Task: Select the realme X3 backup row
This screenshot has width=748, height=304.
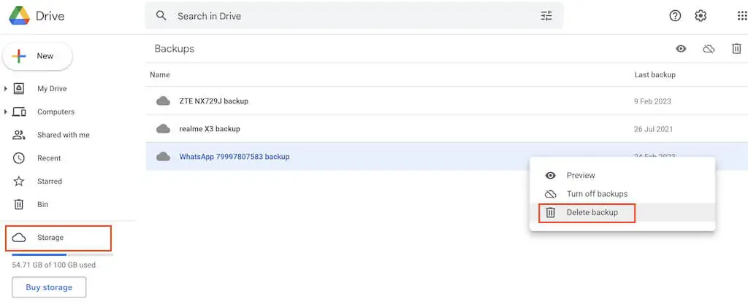Action: click(365, 129)
